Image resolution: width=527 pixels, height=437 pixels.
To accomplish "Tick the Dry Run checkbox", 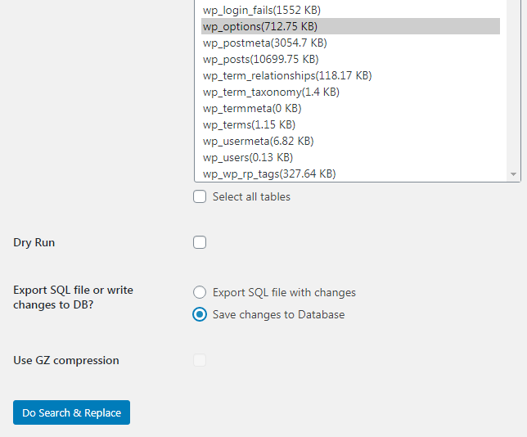I will [x=200, y=242].
